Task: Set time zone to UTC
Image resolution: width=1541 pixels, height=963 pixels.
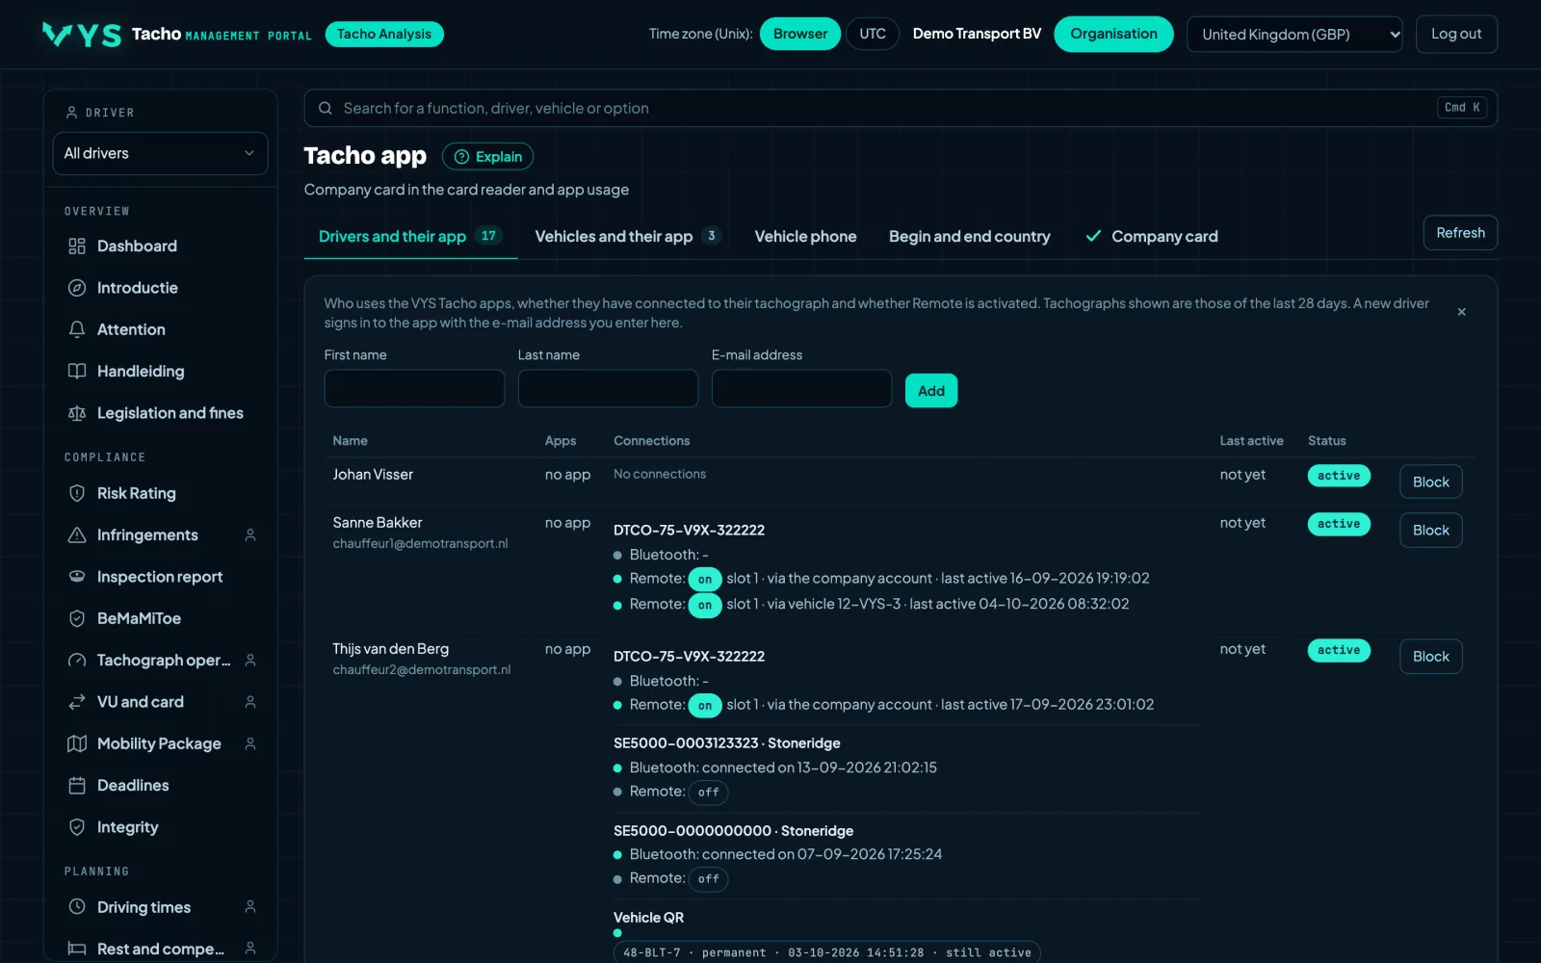Action: pyautogui.click(x=873, y=34)
